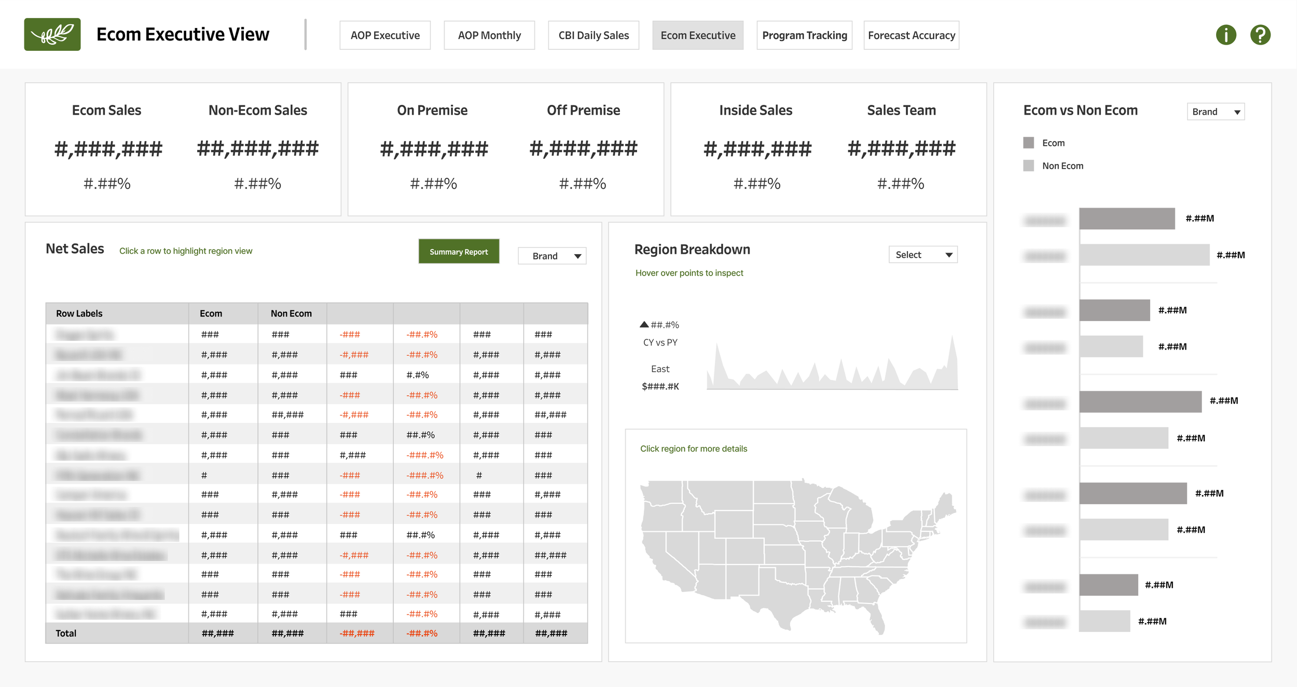Toggle the Ecom legend swatch
This screenshot has height=687, width=1297.
[1028, 143]
